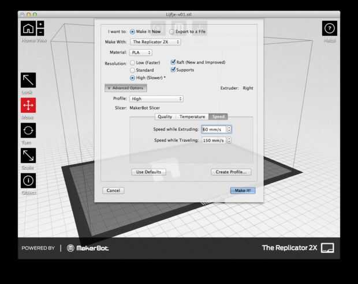This screenshot has width=358, height=284.
Task: Toggle the Raft (New and Improved) checkbox
Action: (x=173, y=62)
